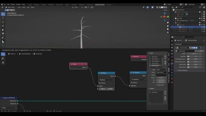Screen dimensions: 206x116
Task: Adjust modifier Length value slider
Action: click(194, 54)
